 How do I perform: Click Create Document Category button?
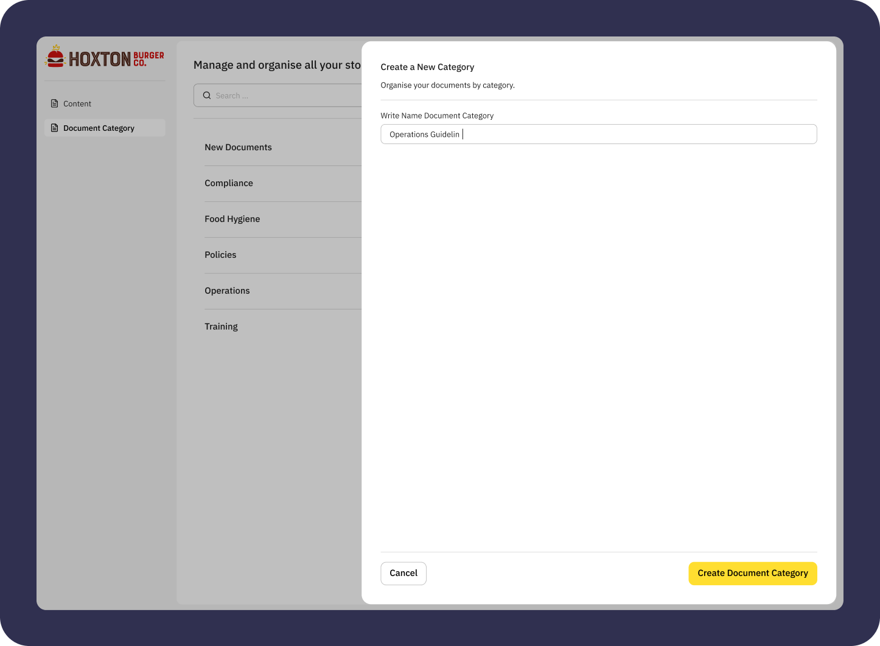pyautogui.click(x=753, y=574)
